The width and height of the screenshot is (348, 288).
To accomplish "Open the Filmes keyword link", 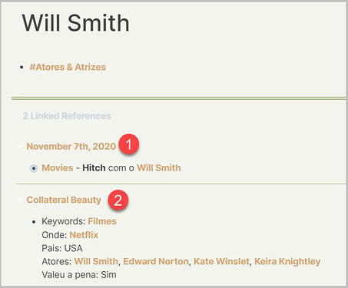I will click(x=102, y=221).
